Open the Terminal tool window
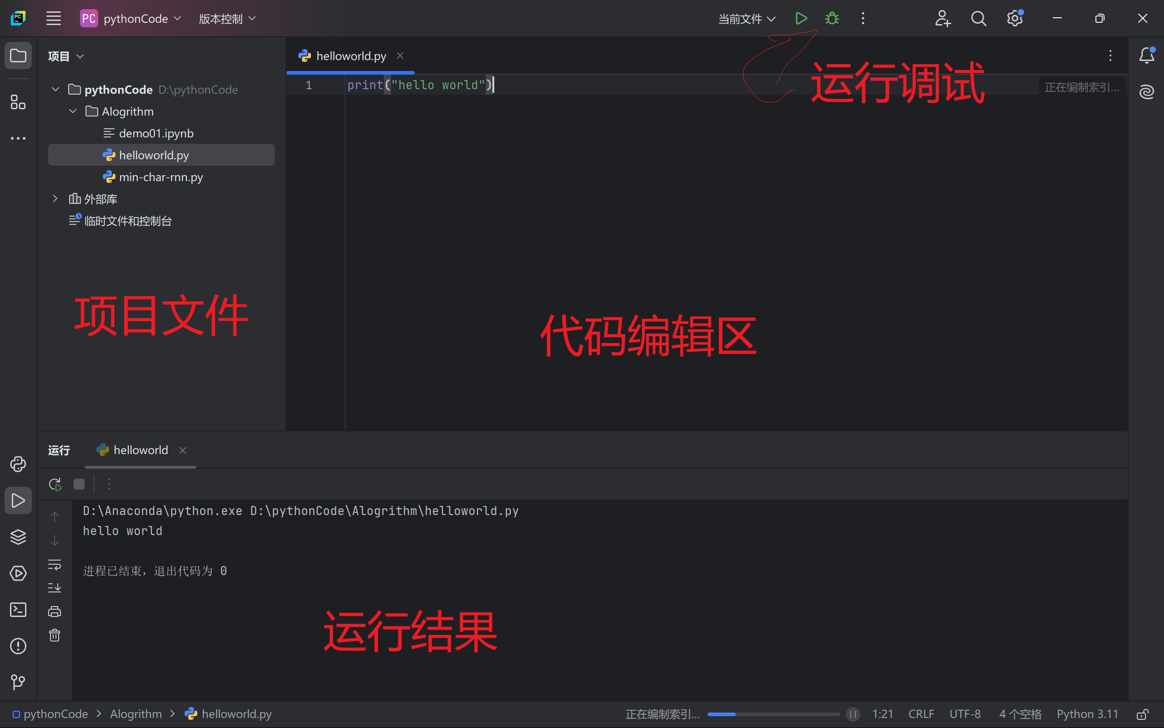This screenshot has height=728, width=1164. point(18,610)
